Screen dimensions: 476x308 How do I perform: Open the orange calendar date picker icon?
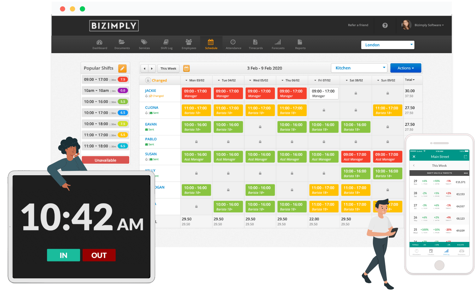click(186, 68)
